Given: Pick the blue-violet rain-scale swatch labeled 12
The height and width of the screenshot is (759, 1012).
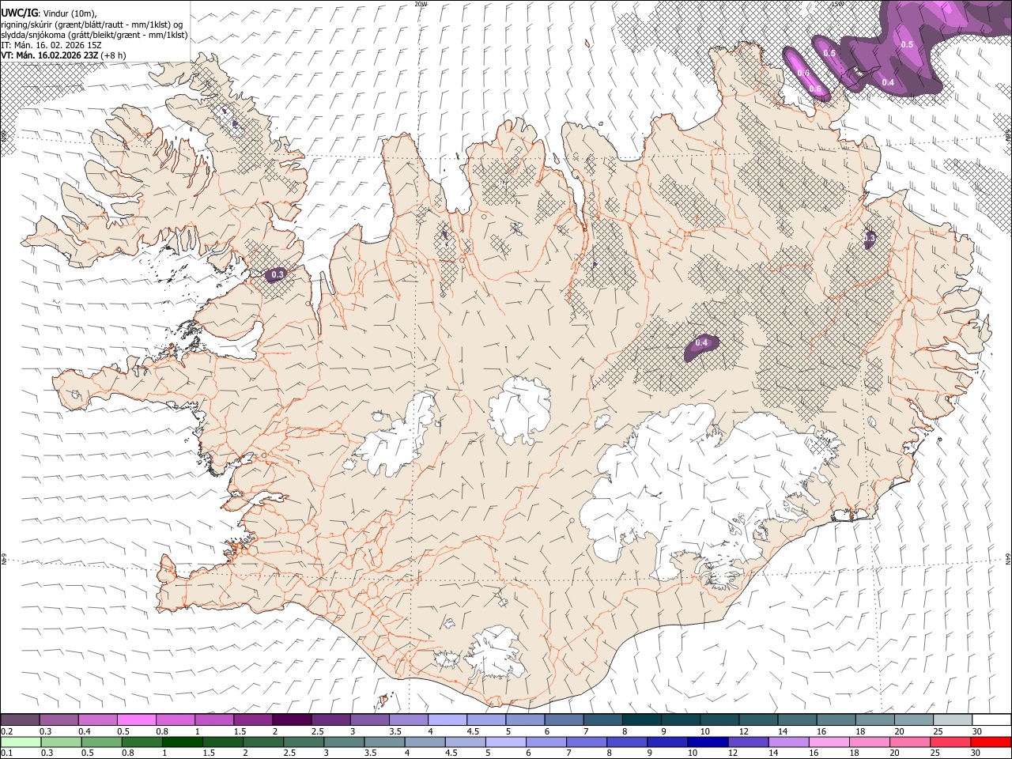Looking at the screenshot, I should pyautogui.click(x=748, y=742).
